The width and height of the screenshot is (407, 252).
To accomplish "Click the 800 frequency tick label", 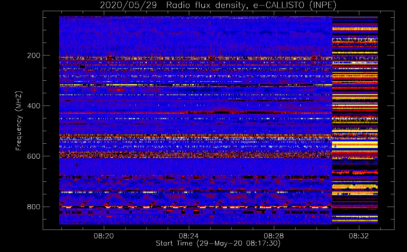I will 34,207.
